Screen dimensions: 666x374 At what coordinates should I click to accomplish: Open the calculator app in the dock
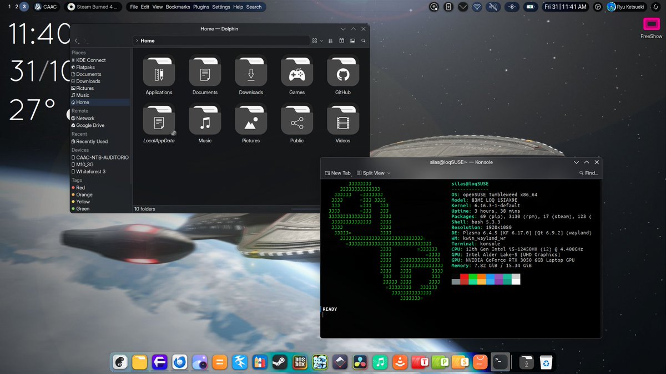219,362
